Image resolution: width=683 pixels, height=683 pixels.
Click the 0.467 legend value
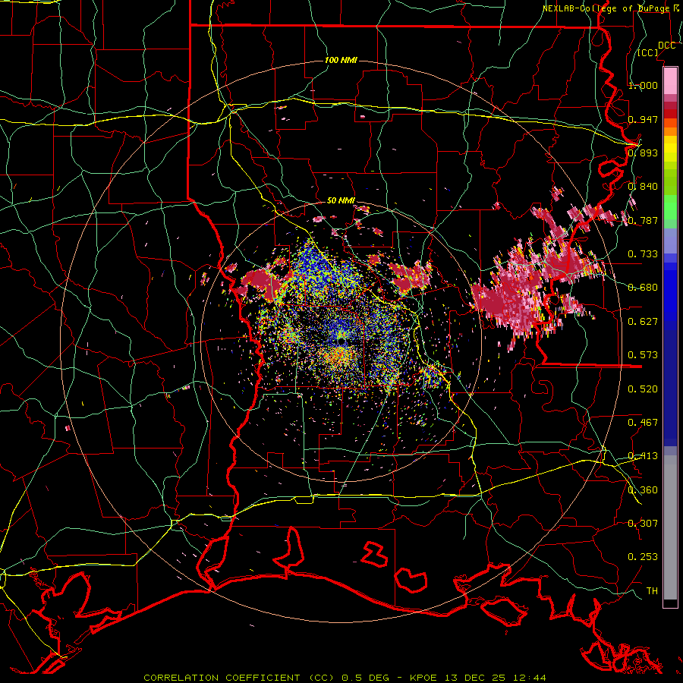tap(643, 423)
